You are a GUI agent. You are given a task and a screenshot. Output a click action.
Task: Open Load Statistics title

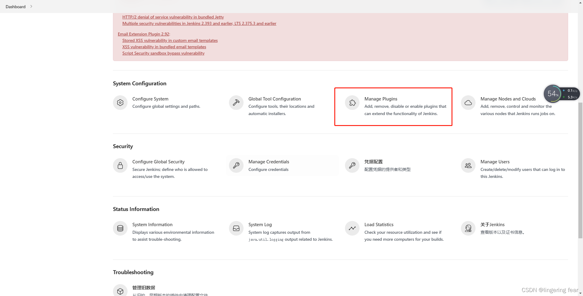(379, 225)
